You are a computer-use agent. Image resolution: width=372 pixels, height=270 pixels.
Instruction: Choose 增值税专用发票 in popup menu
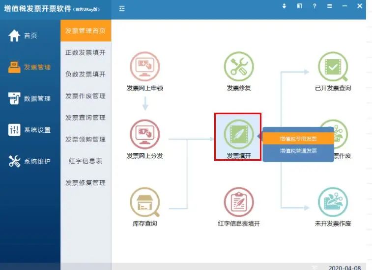pos(298,139)
